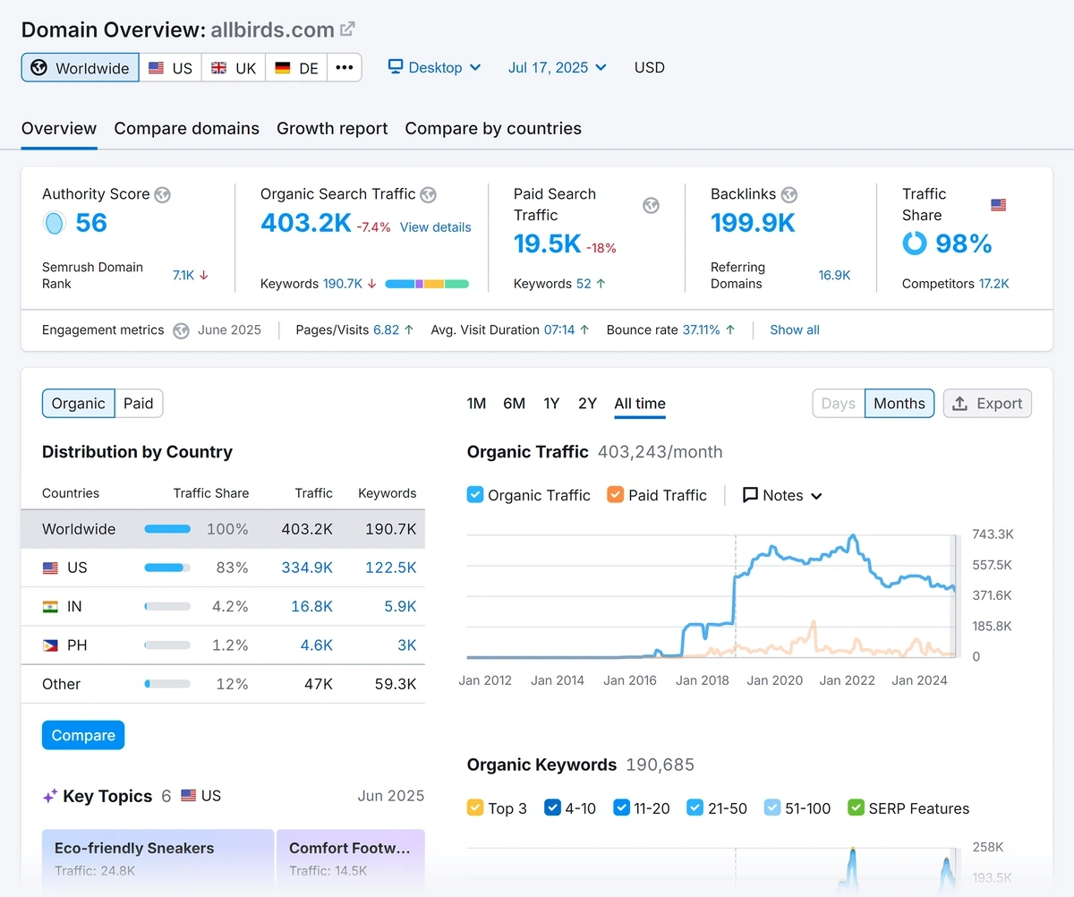Toggle the Paid Traffic checkbox

tap(616, 495)
